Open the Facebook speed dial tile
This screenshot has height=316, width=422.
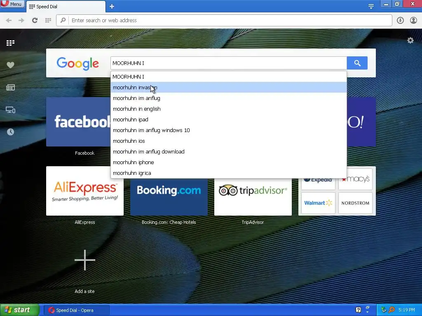pyautogui.click(x=78, y=122)
